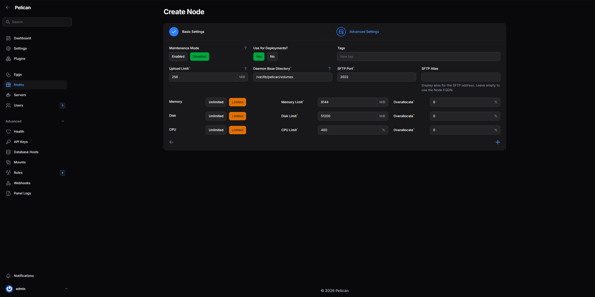The image size is (595, 297).
Task: Click the Maintenance Mode help question mark
Action: coord(245,48)
